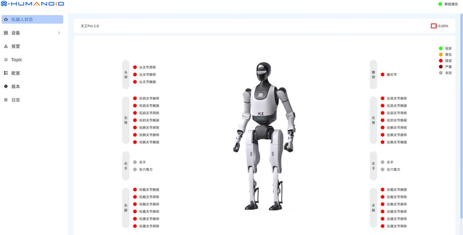The height and width of the screenshot is (235, 463).
Task: Click the vertical scrollbar on right
Action: click(461, 115)
